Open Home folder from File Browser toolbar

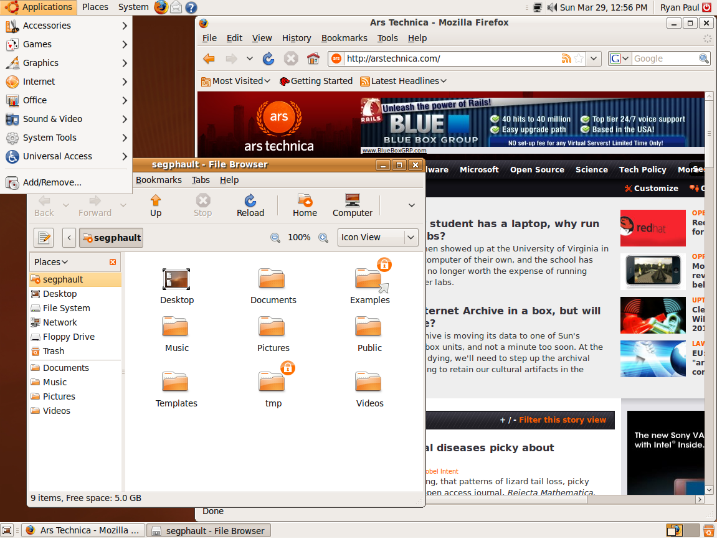(x=305, y=206)
